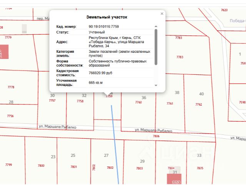246x185 pixels.
Task: Select parcel 7800 on the map
Action: tap(41, 166)
